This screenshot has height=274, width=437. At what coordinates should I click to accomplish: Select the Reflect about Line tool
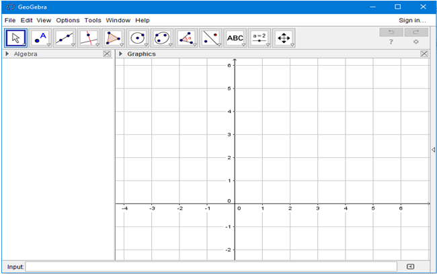[x=210, y=38]
